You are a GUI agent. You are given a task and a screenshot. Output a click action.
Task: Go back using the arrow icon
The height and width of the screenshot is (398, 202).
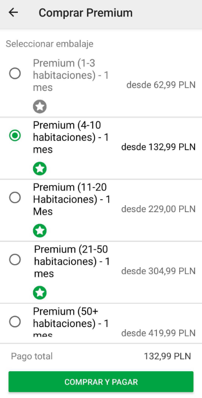click(13, 12)
